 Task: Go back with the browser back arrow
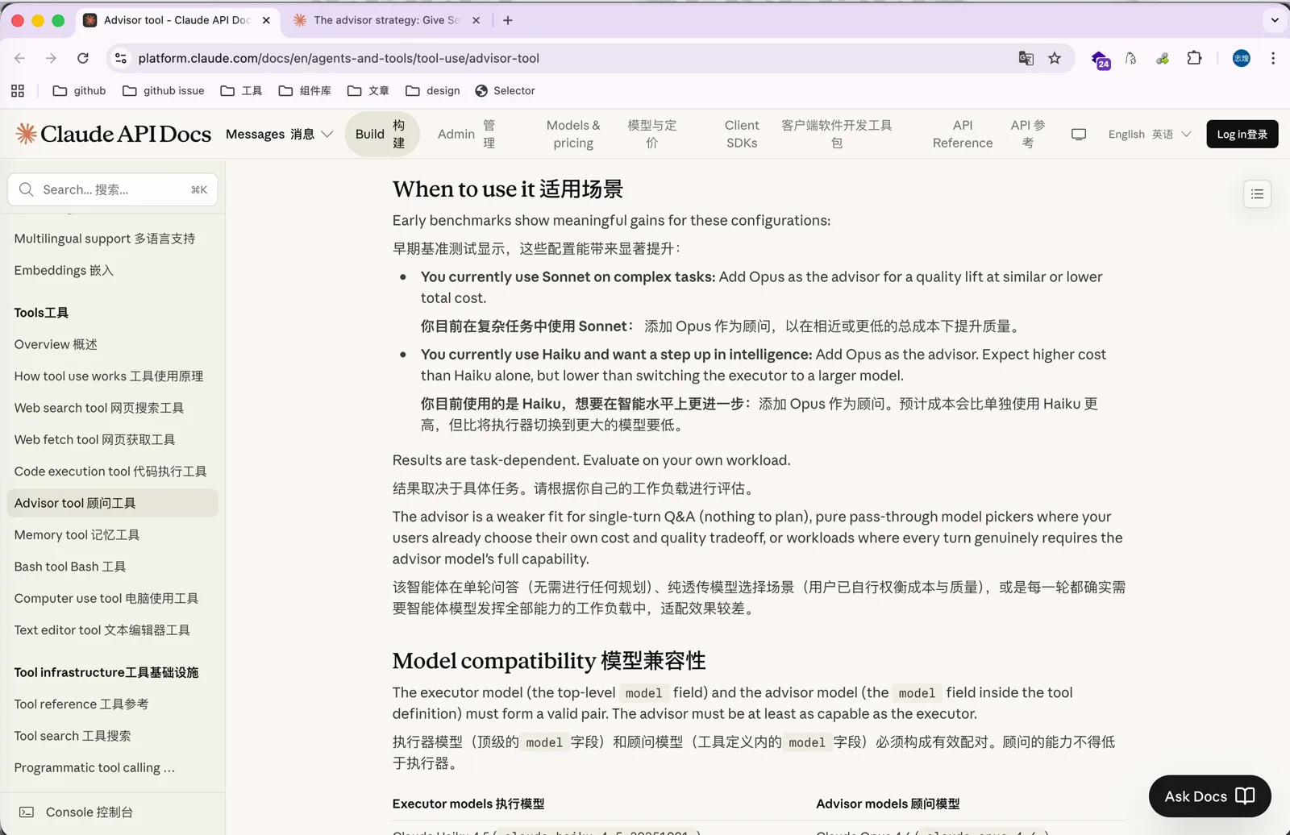[20, 58]
